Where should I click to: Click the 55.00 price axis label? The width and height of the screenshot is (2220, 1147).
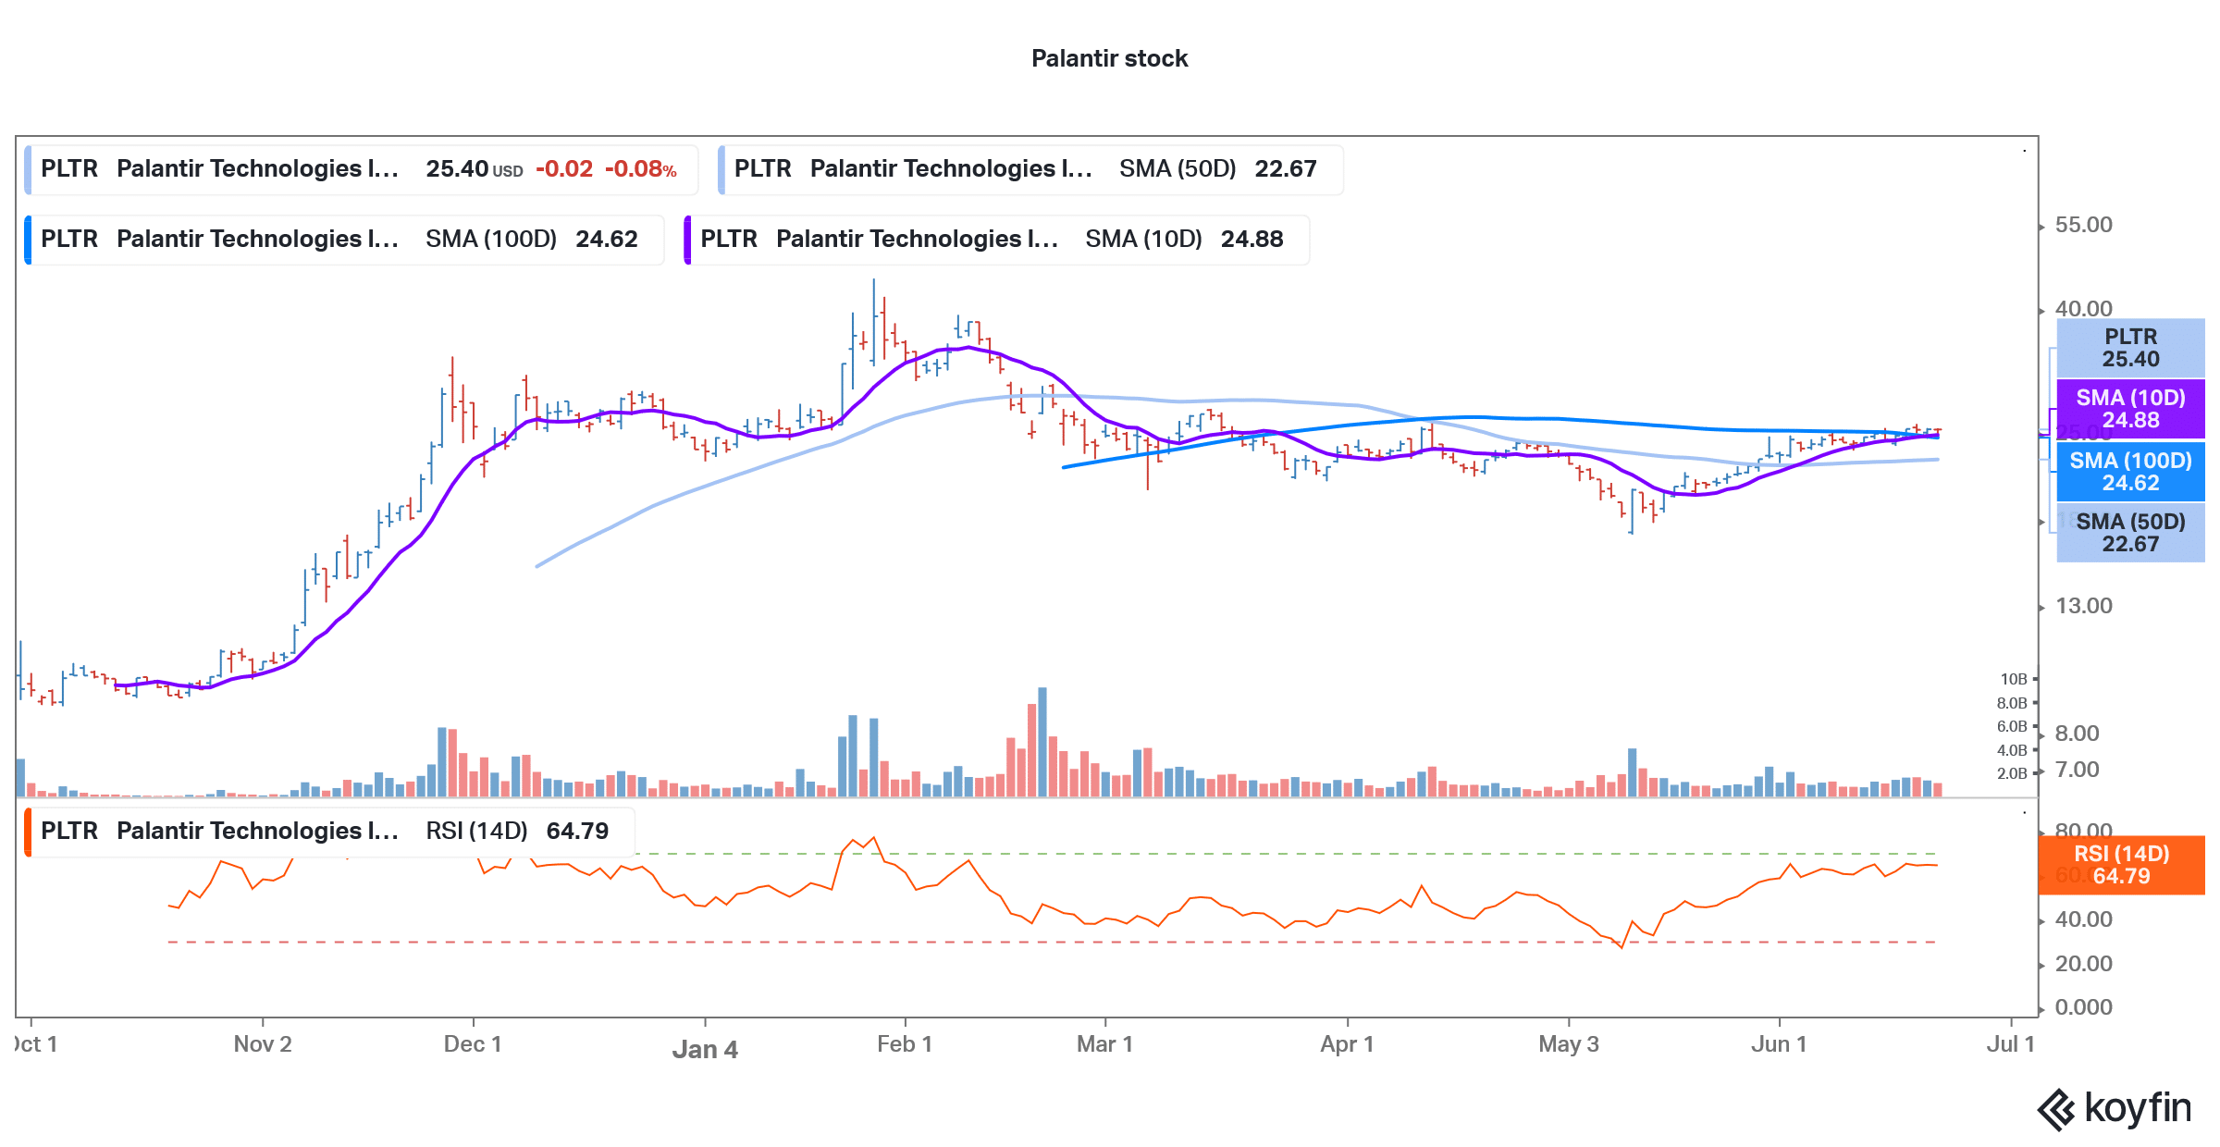(x=2083, y=226)
